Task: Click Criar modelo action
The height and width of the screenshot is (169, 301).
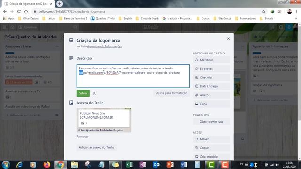Action: click(211, 157)
